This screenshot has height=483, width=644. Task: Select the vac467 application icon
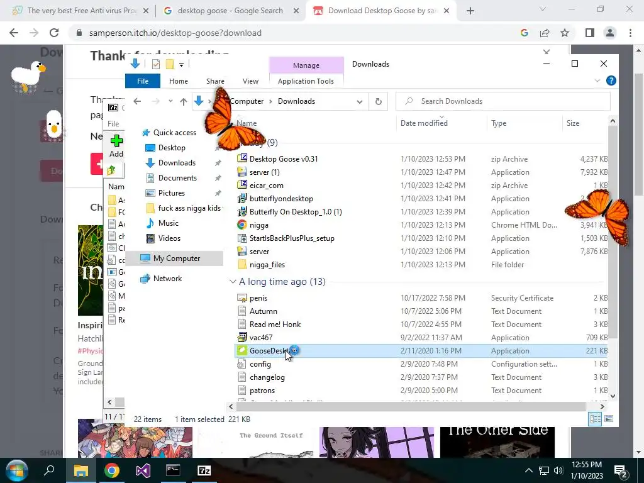click(242, 338)
